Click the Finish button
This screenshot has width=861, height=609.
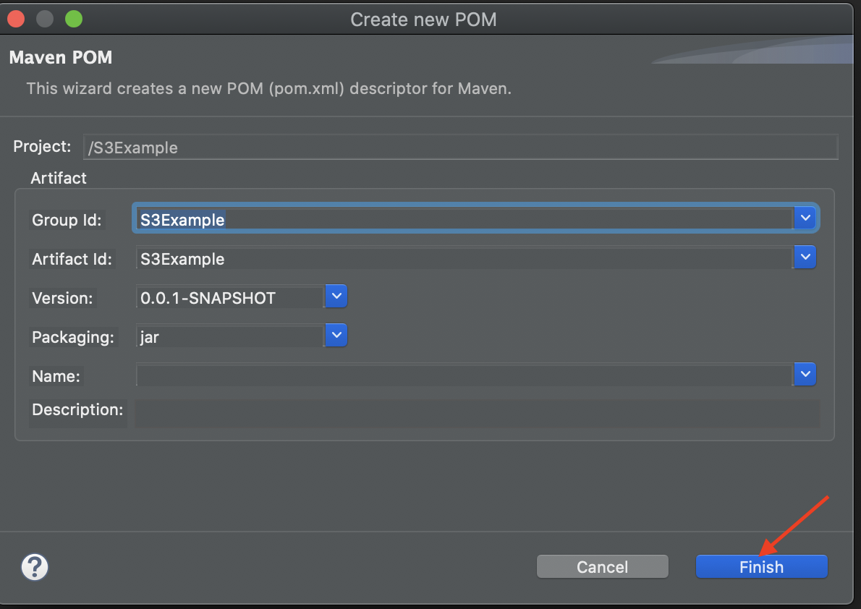761,566
